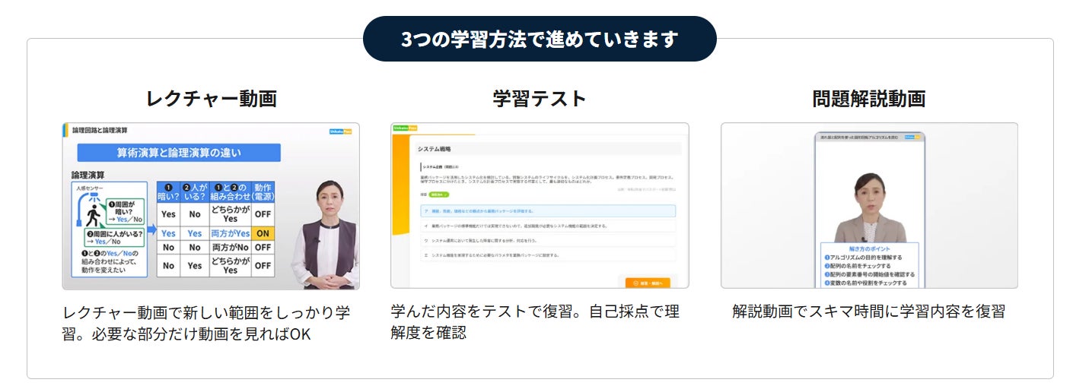The height and width of the screenshot is (389, 1073).
Task: Select answer option イ in test
Action: (547, 226)
